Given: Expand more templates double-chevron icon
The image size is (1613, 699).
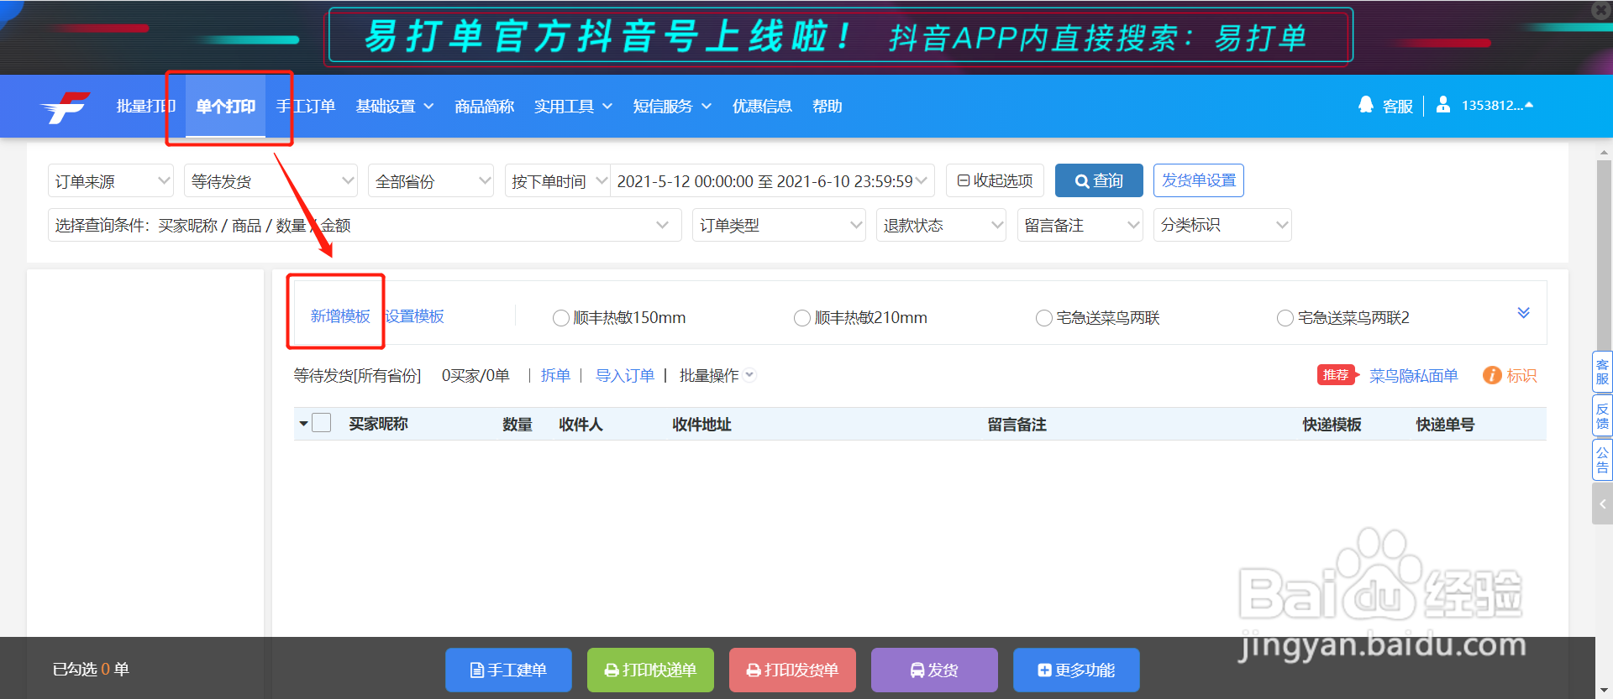Looking at the screenshot, I should [x=1523, y=313].
